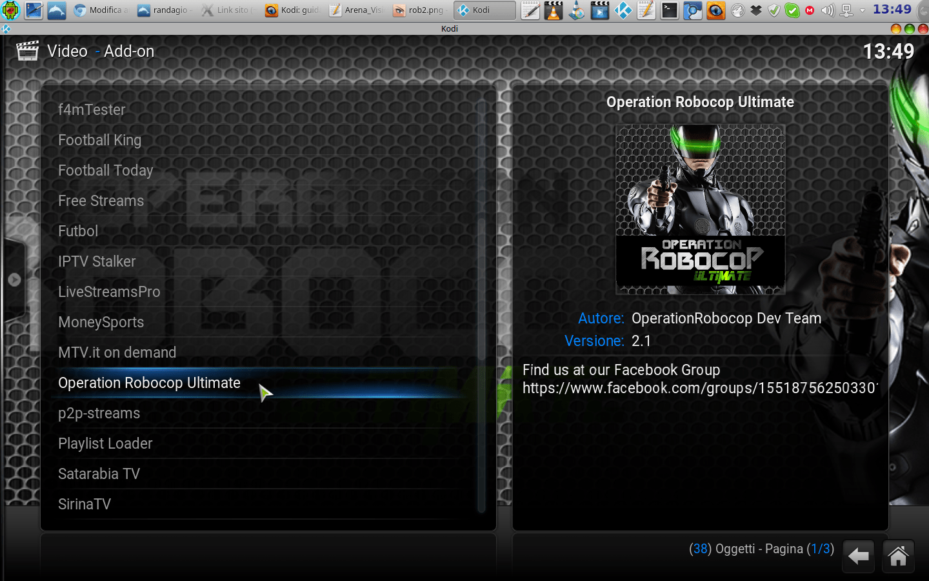Click the Operation Robocop Ultimate thumbnail image
The width and height of the screenshot is (929, 581).
(x=701, y=210)
